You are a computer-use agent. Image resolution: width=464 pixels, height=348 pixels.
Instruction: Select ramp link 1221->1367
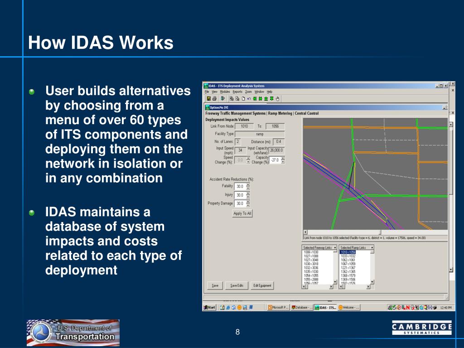click(348, 268)
